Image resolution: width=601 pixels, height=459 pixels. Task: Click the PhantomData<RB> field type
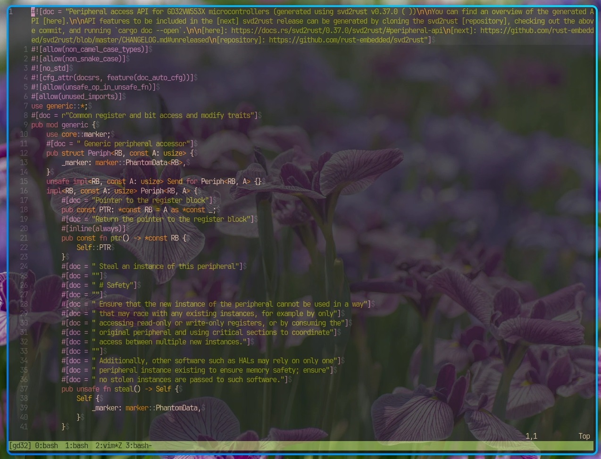click(139, 163)
